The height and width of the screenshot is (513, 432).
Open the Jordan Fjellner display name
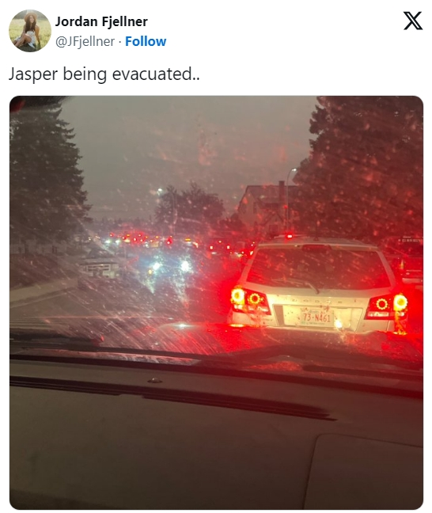[x=101, y=21]
